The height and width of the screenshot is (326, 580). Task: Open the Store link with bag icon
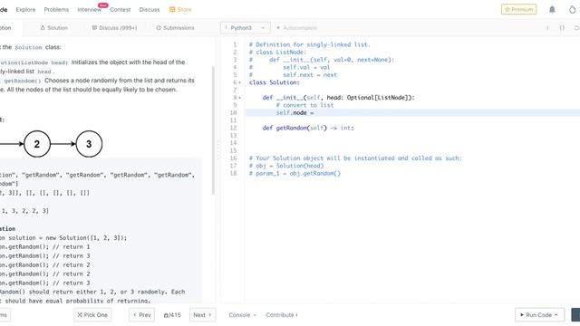pos(180,10)
